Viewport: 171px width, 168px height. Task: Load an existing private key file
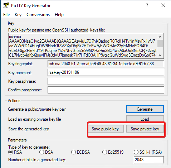pos(145,119)
